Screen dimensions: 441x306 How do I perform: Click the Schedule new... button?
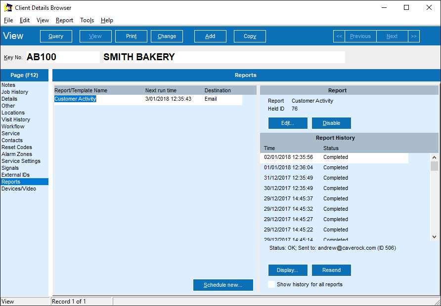[x=223, y=285]
